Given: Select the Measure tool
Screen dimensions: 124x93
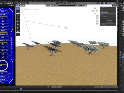Looking at the screenshot, I should (18, 31).
